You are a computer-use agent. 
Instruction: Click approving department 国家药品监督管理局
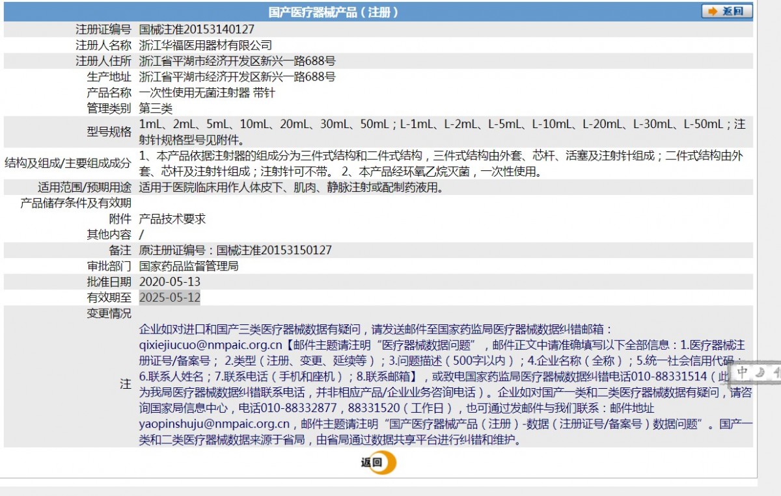pyautogui.click(x=189, y=266)
